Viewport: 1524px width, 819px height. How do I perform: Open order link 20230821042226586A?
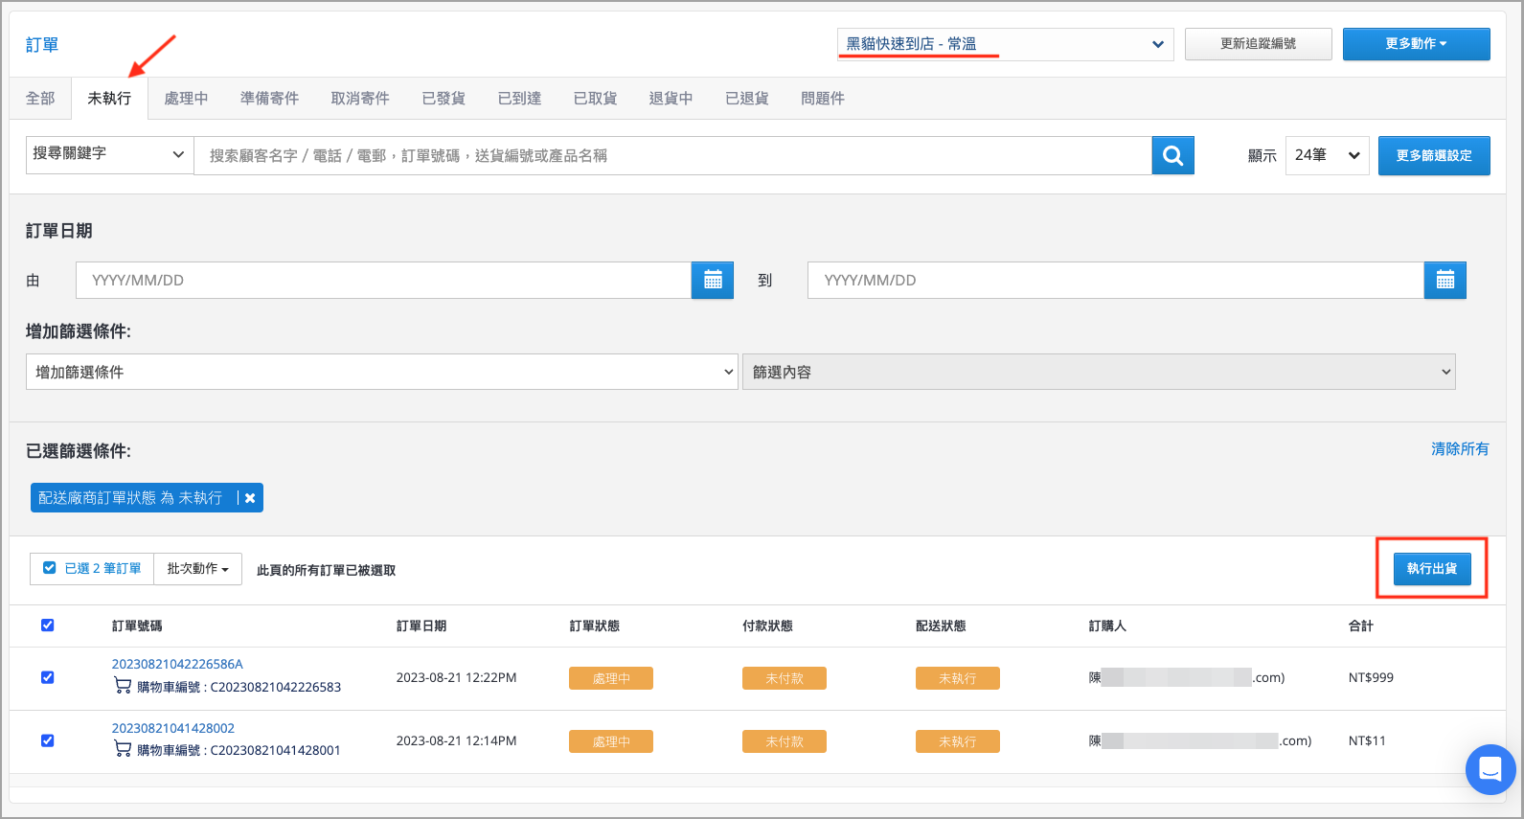177,664
